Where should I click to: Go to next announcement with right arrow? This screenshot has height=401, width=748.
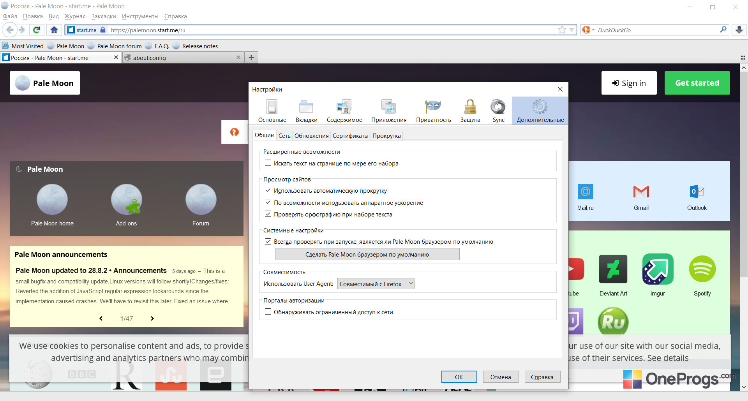point(152,318)
